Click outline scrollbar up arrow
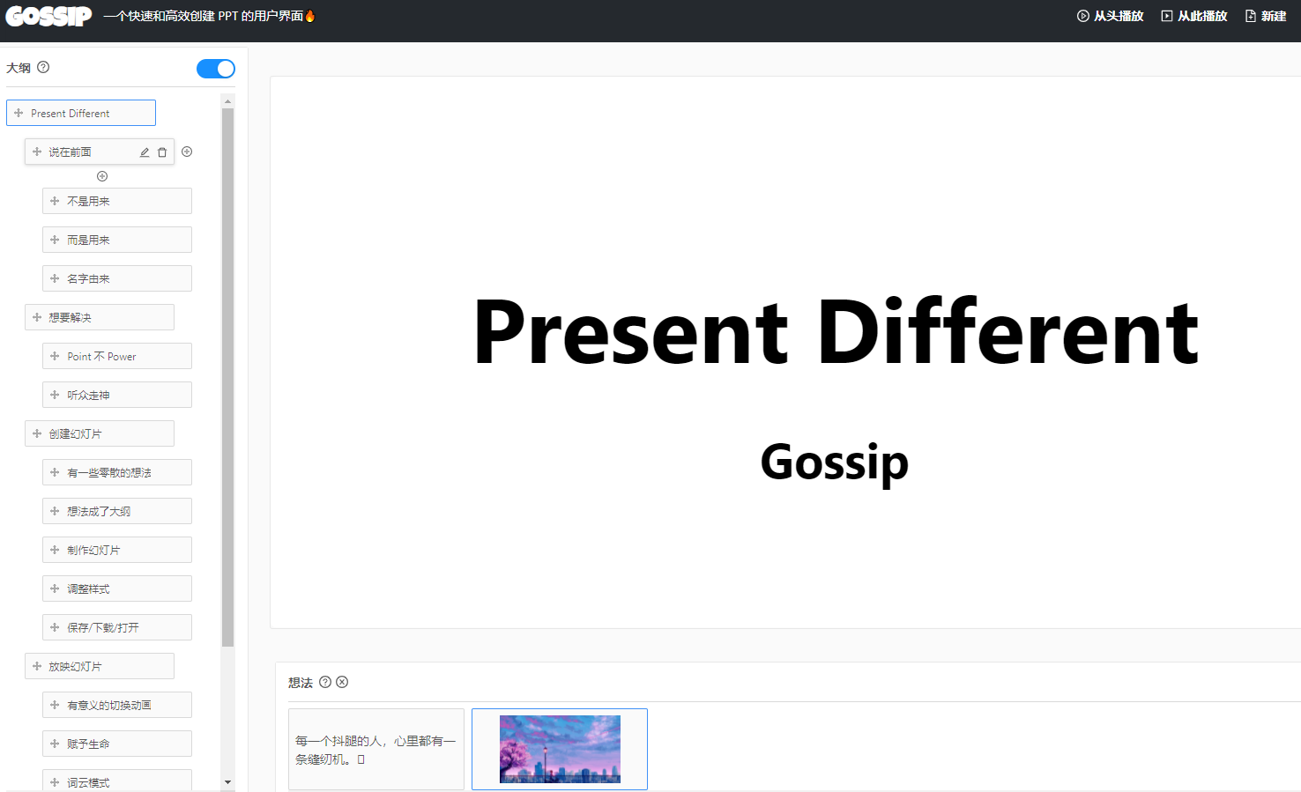The image size is (1301, 792). pyautogui.click(x=228, y=101)
